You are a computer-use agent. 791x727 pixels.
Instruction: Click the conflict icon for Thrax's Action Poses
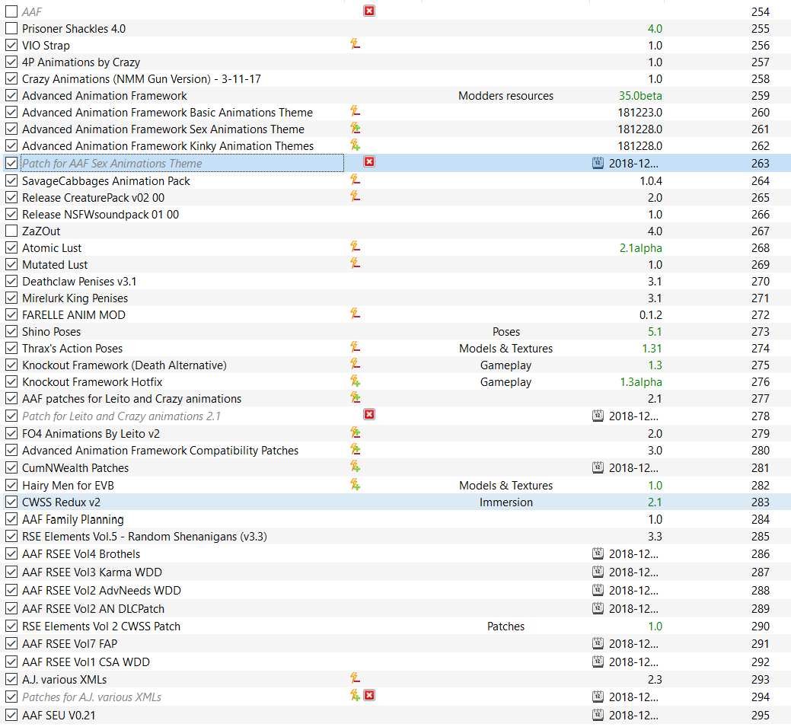pos(355,347)
